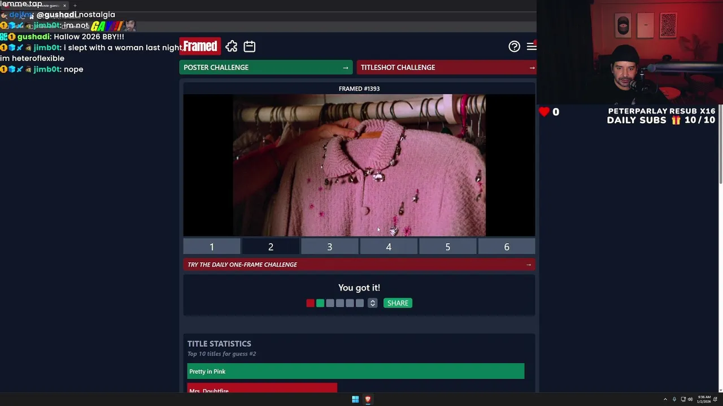Click the FRAMED #1393 heading

pyautogui.click(x=359, y=89)
